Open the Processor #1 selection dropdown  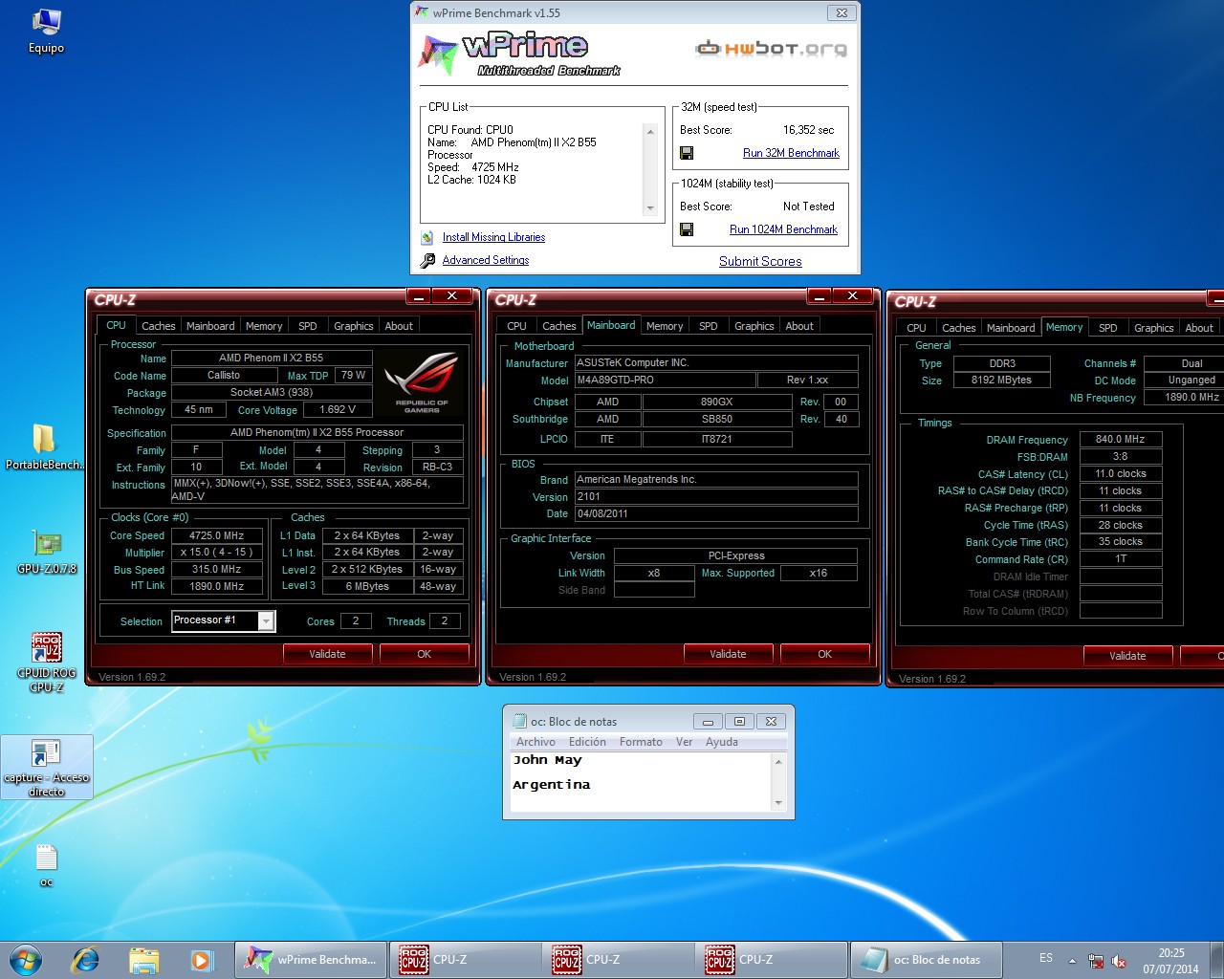click(x=267, y=621)
